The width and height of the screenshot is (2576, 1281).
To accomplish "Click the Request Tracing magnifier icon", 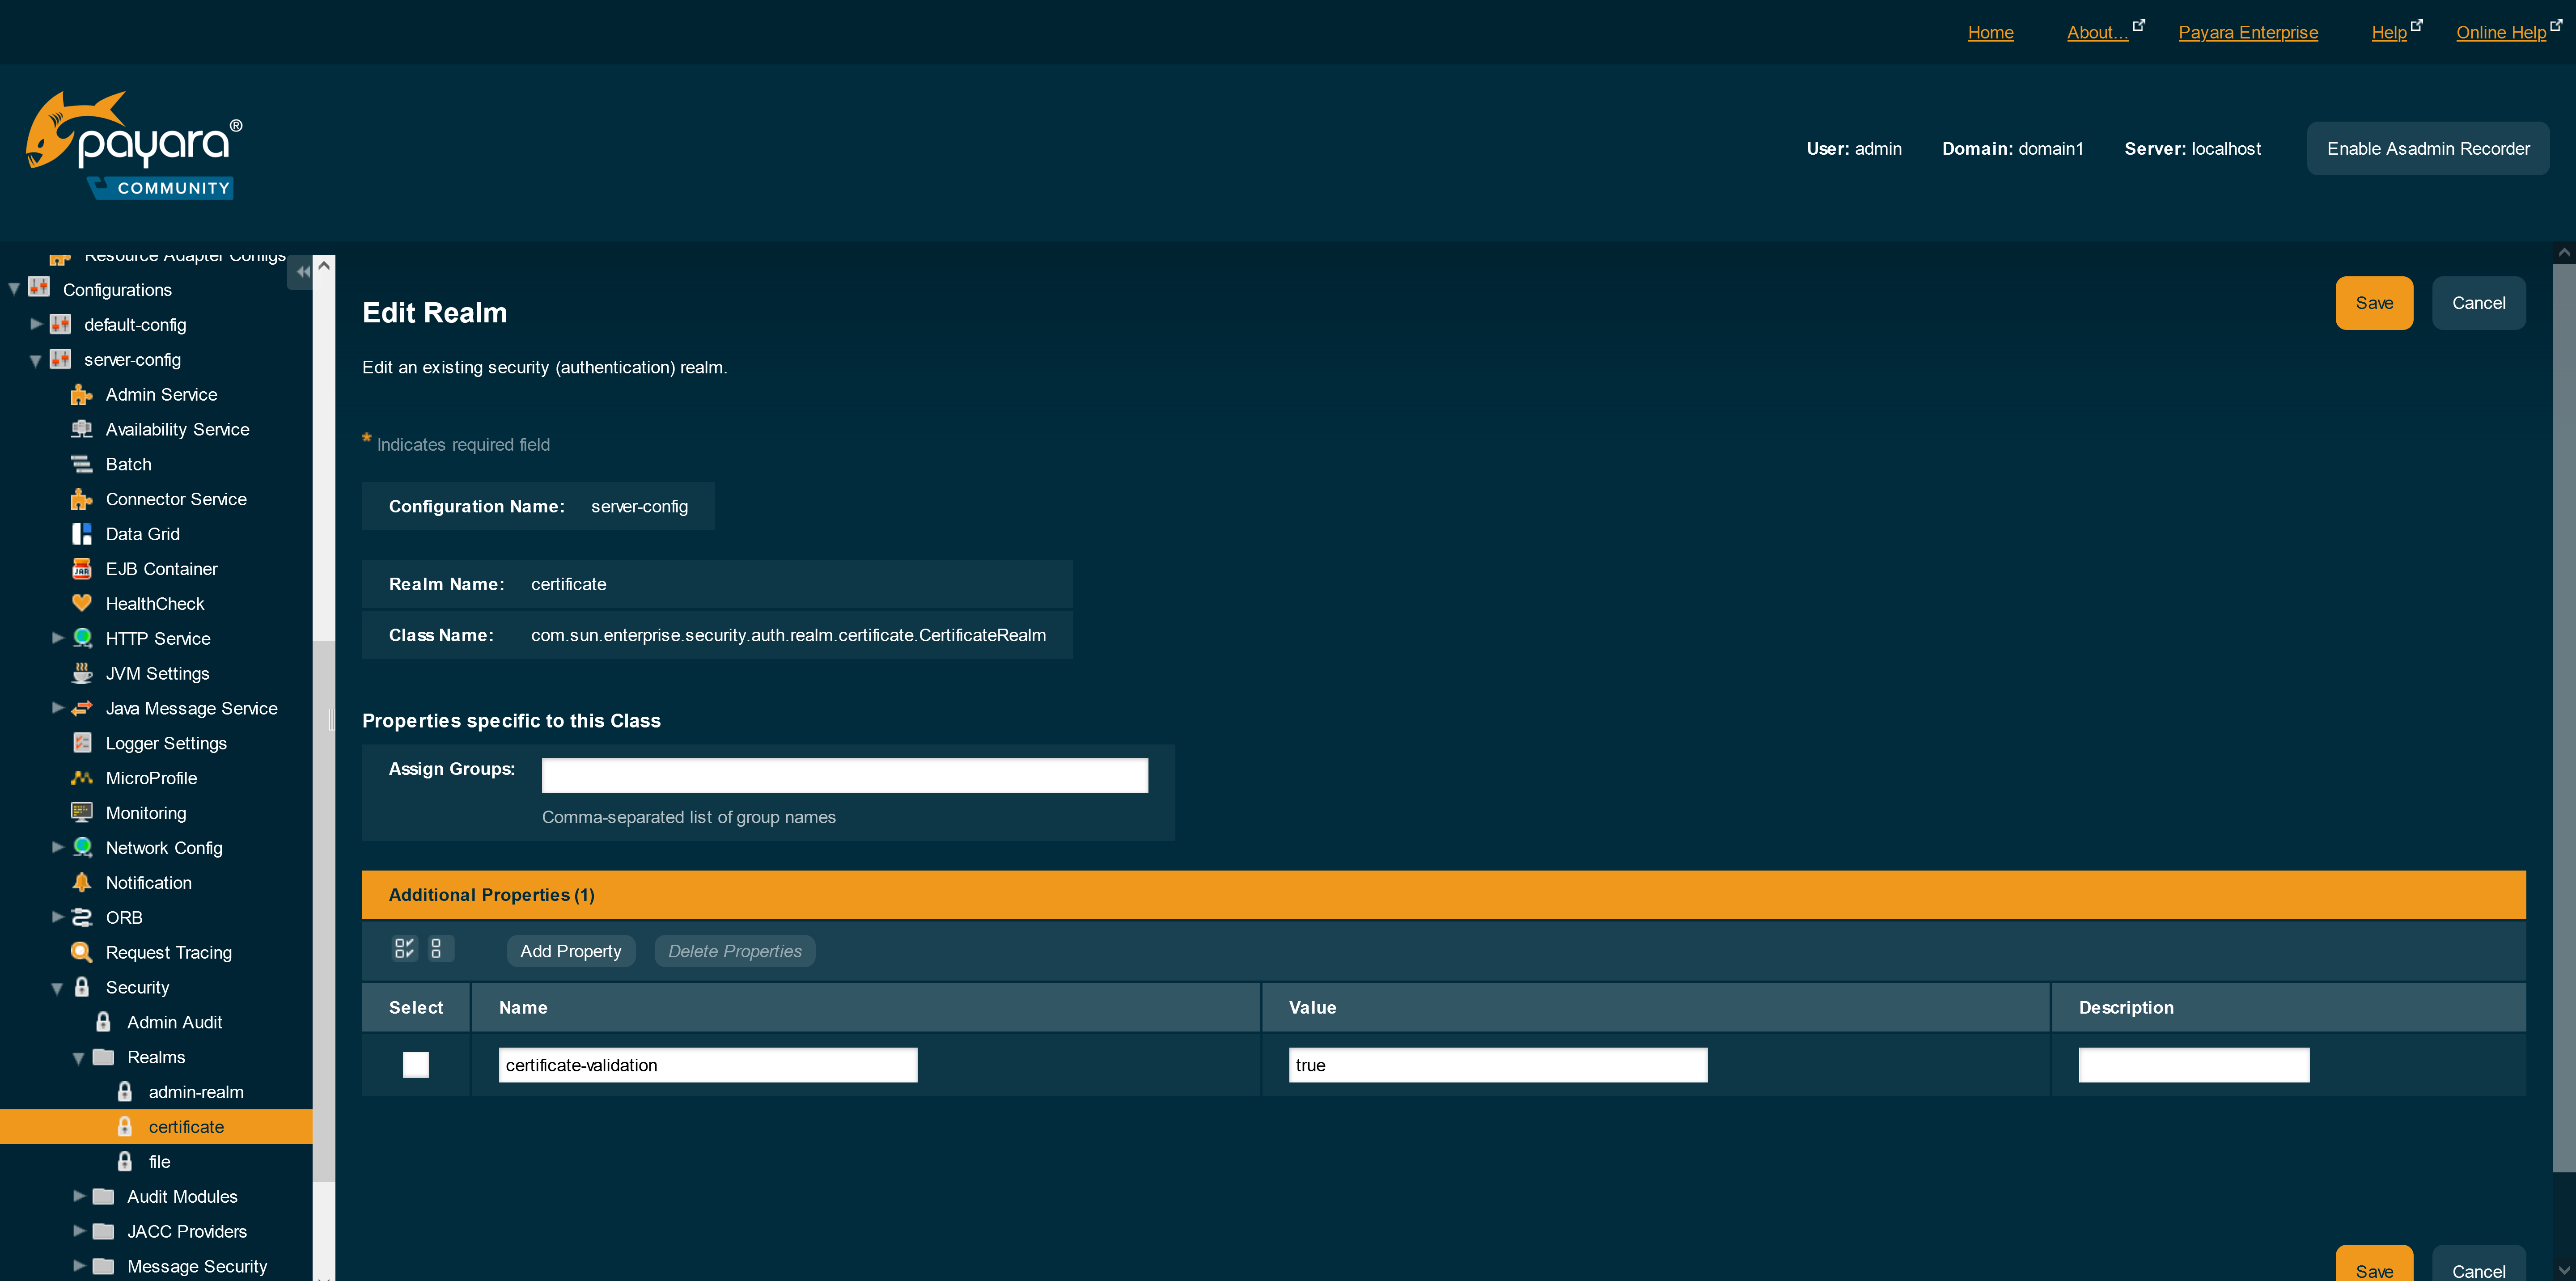I will pyautogui.click(x=81, y=952).
